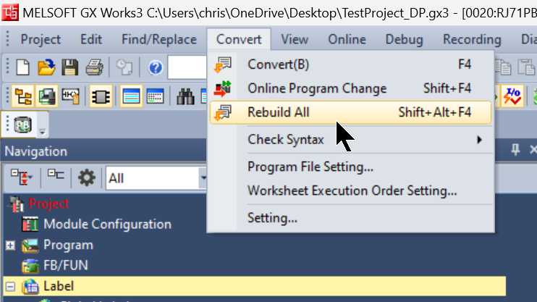Click the chip-shaped icon in toolbar
This screenshot has width=537, height=302.
pyautogui.click(x=101, y=96)
